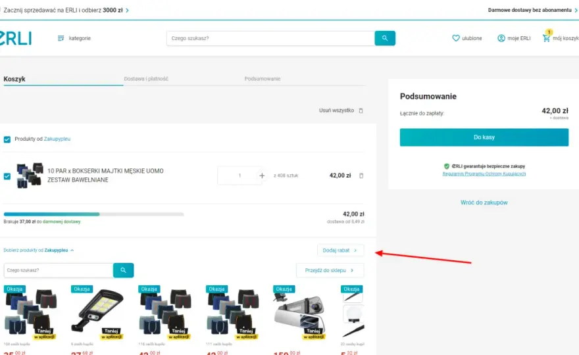Viewport: 579px width, 355px height.
Task: Open Dodaj rabat option
Action: (x=340, y=250)
